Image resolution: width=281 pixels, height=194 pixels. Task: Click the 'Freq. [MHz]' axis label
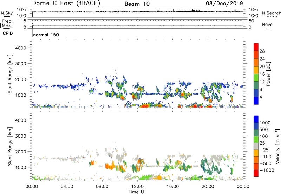pyautogui.click(x=6, y=24)
